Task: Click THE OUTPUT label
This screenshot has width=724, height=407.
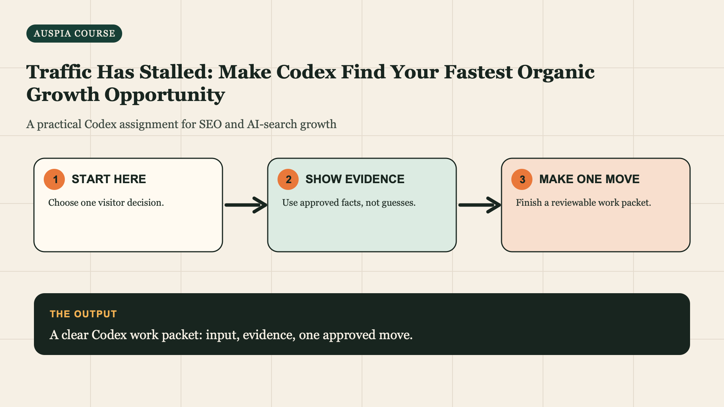Action: 83,314
